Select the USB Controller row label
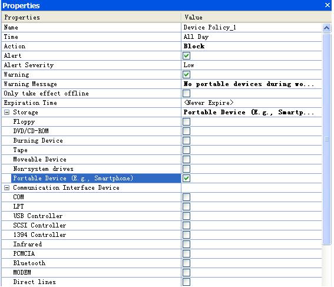The image size is (334, 287). pyautogui.click(x=38, y=216)
